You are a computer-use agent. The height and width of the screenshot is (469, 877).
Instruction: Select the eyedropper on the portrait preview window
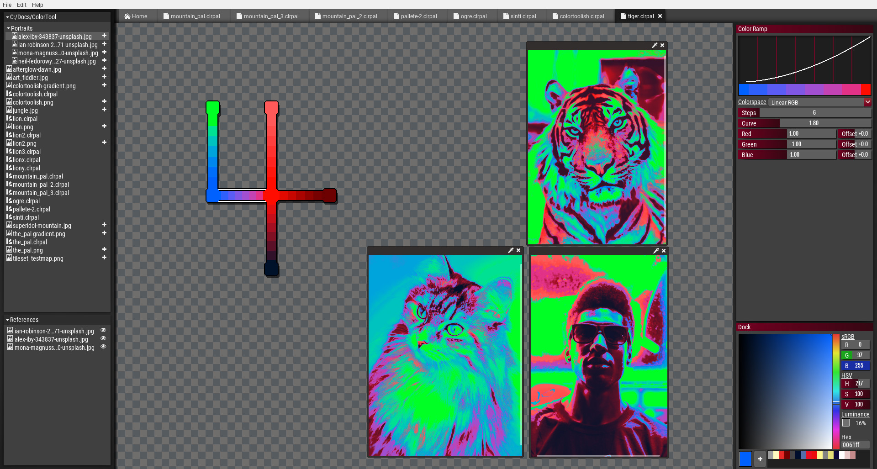(x=655, y=251)
